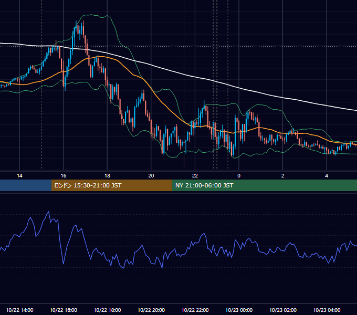The width and height of the screenshot is (357, 315).
Task: Click the 10/23 04:00 time label
Action: 327,310
